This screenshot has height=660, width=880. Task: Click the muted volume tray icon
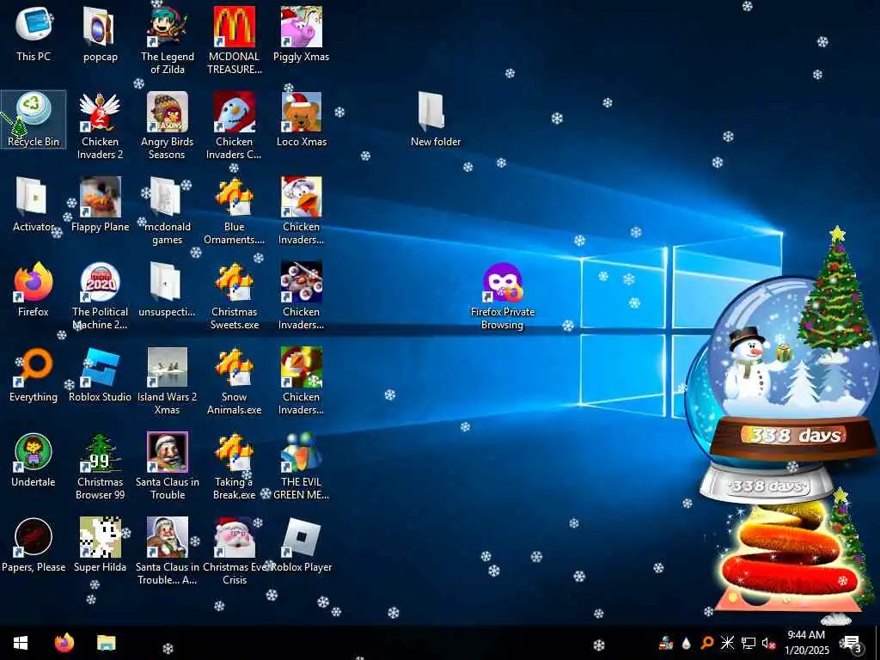tap(768, 643)
